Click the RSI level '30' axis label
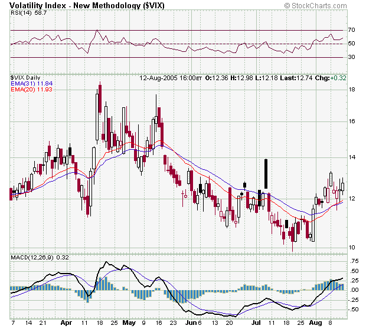 coord(351,57)
